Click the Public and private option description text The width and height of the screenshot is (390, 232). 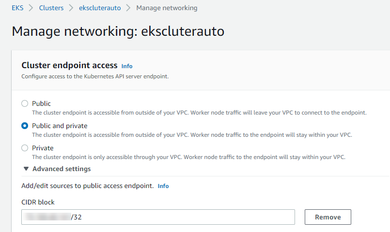click(x=191, y=135)
